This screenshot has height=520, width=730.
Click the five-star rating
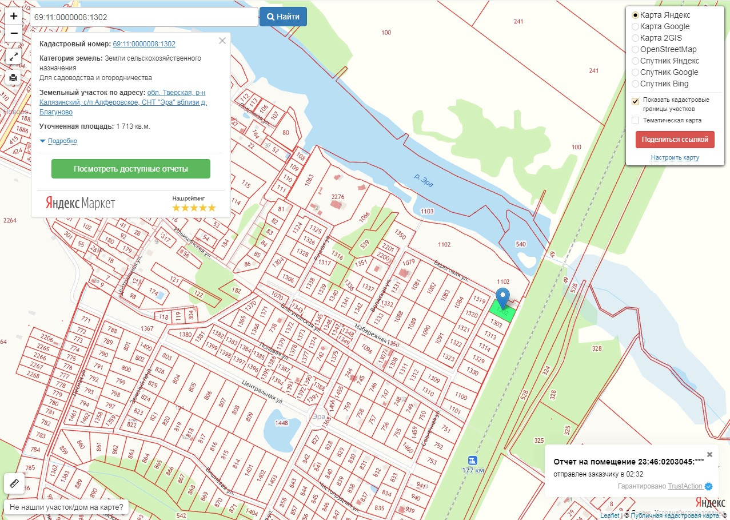(x=194, y=208)
